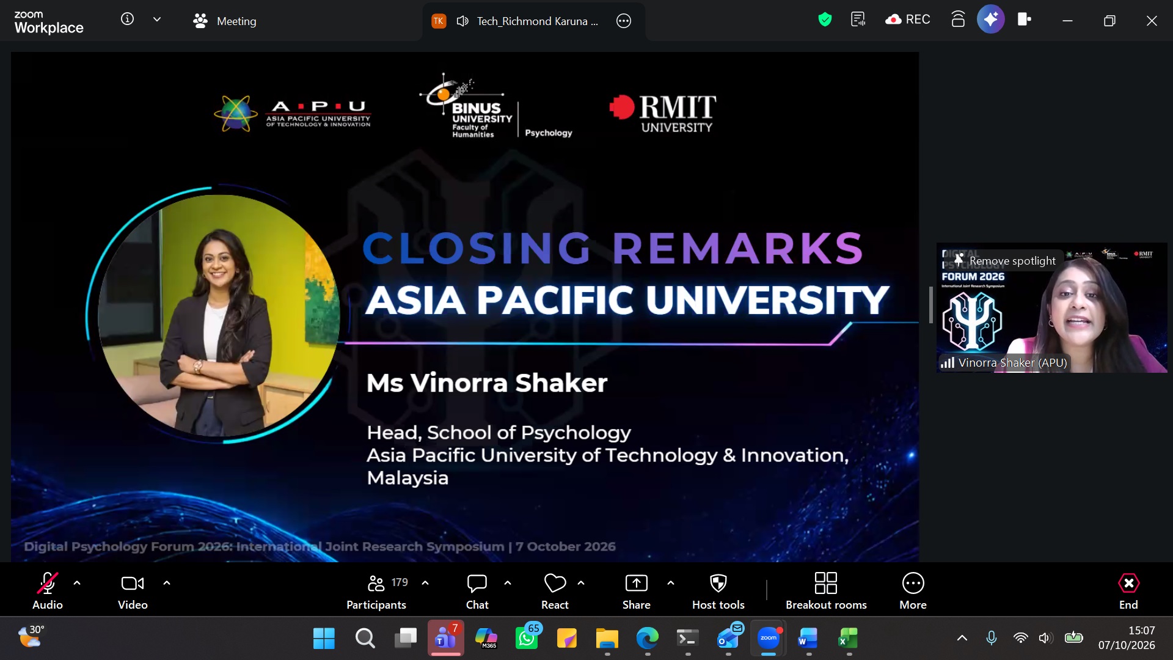The width and height of the screenshot is (1173, 660).
Task: Click green encryption shield icon
Action: 825,20
